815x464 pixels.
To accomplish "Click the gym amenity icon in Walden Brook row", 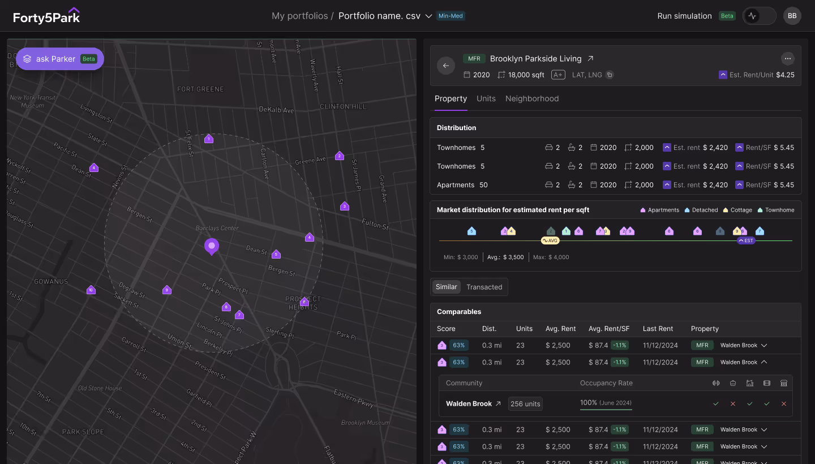I will pyautogui.click(x=716, y=383).
